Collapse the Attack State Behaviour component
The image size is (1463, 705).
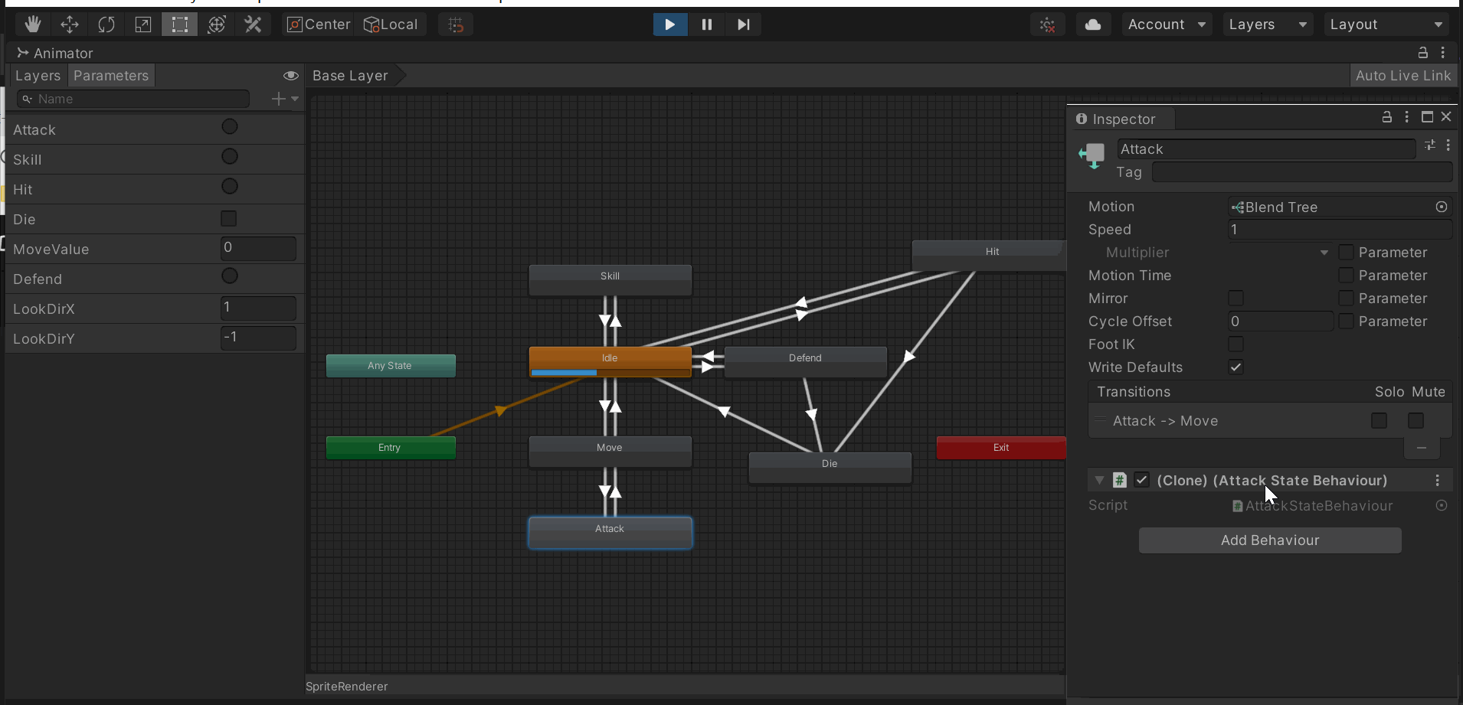(1099, 480)
